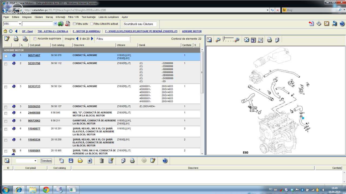Open notes pencil icon above parts list
346x194 pixels.
7,39
